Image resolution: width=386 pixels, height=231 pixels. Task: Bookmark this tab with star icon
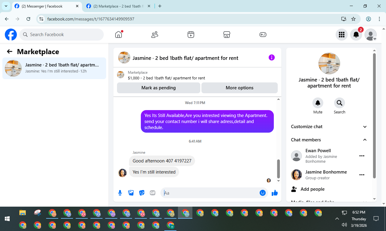click(x=353, y=19)
